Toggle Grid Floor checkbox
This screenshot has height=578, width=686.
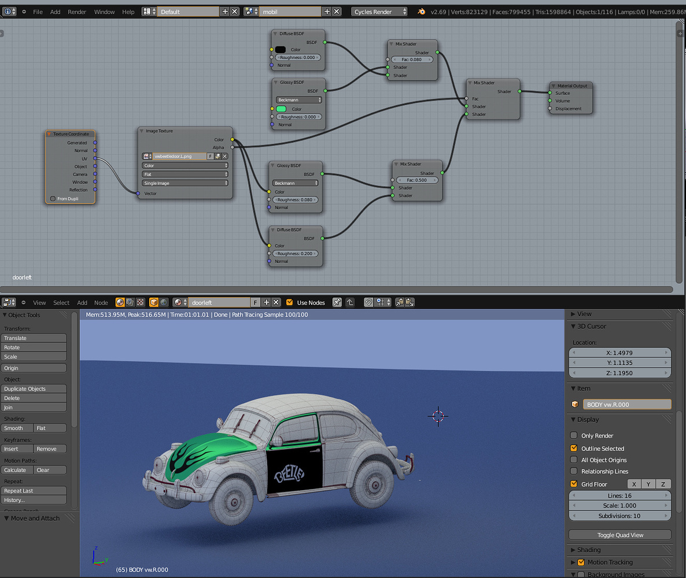574,484
